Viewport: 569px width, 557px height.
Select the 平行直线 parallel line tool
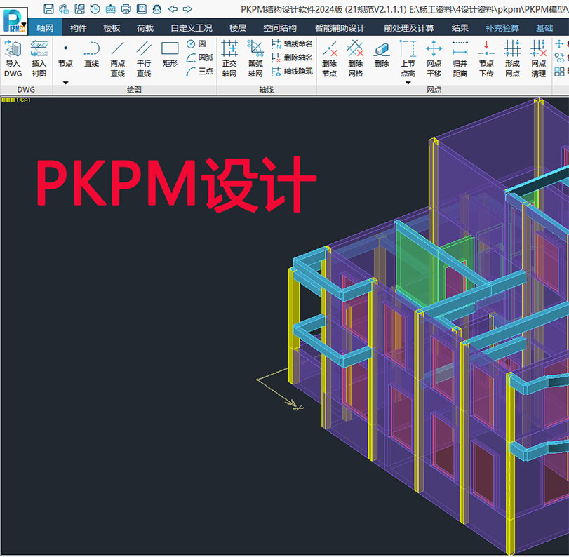coord(144,58)
